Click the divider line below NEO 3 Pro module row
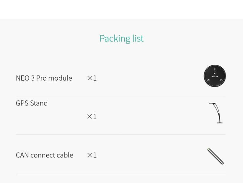Viewport: 243px width, 183px height. coord(121,96)
